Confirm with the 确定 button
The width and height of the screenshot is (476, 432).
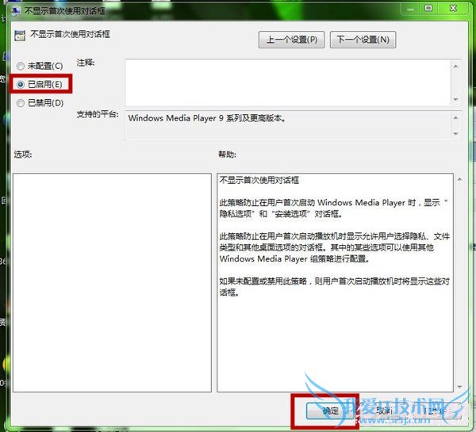pyautogui.click(x=330, y=411)
